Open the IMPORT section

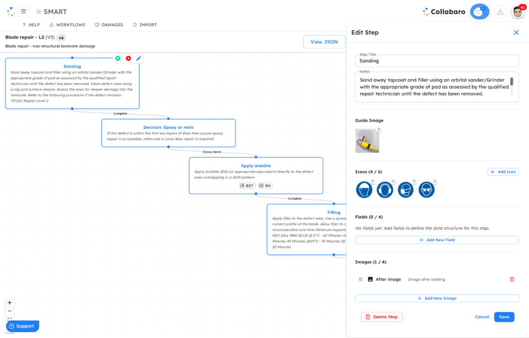click(x=144, y=24)
